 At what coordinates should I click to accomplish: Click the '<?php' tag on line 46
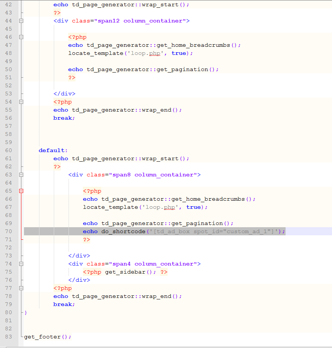click(77, 37)
